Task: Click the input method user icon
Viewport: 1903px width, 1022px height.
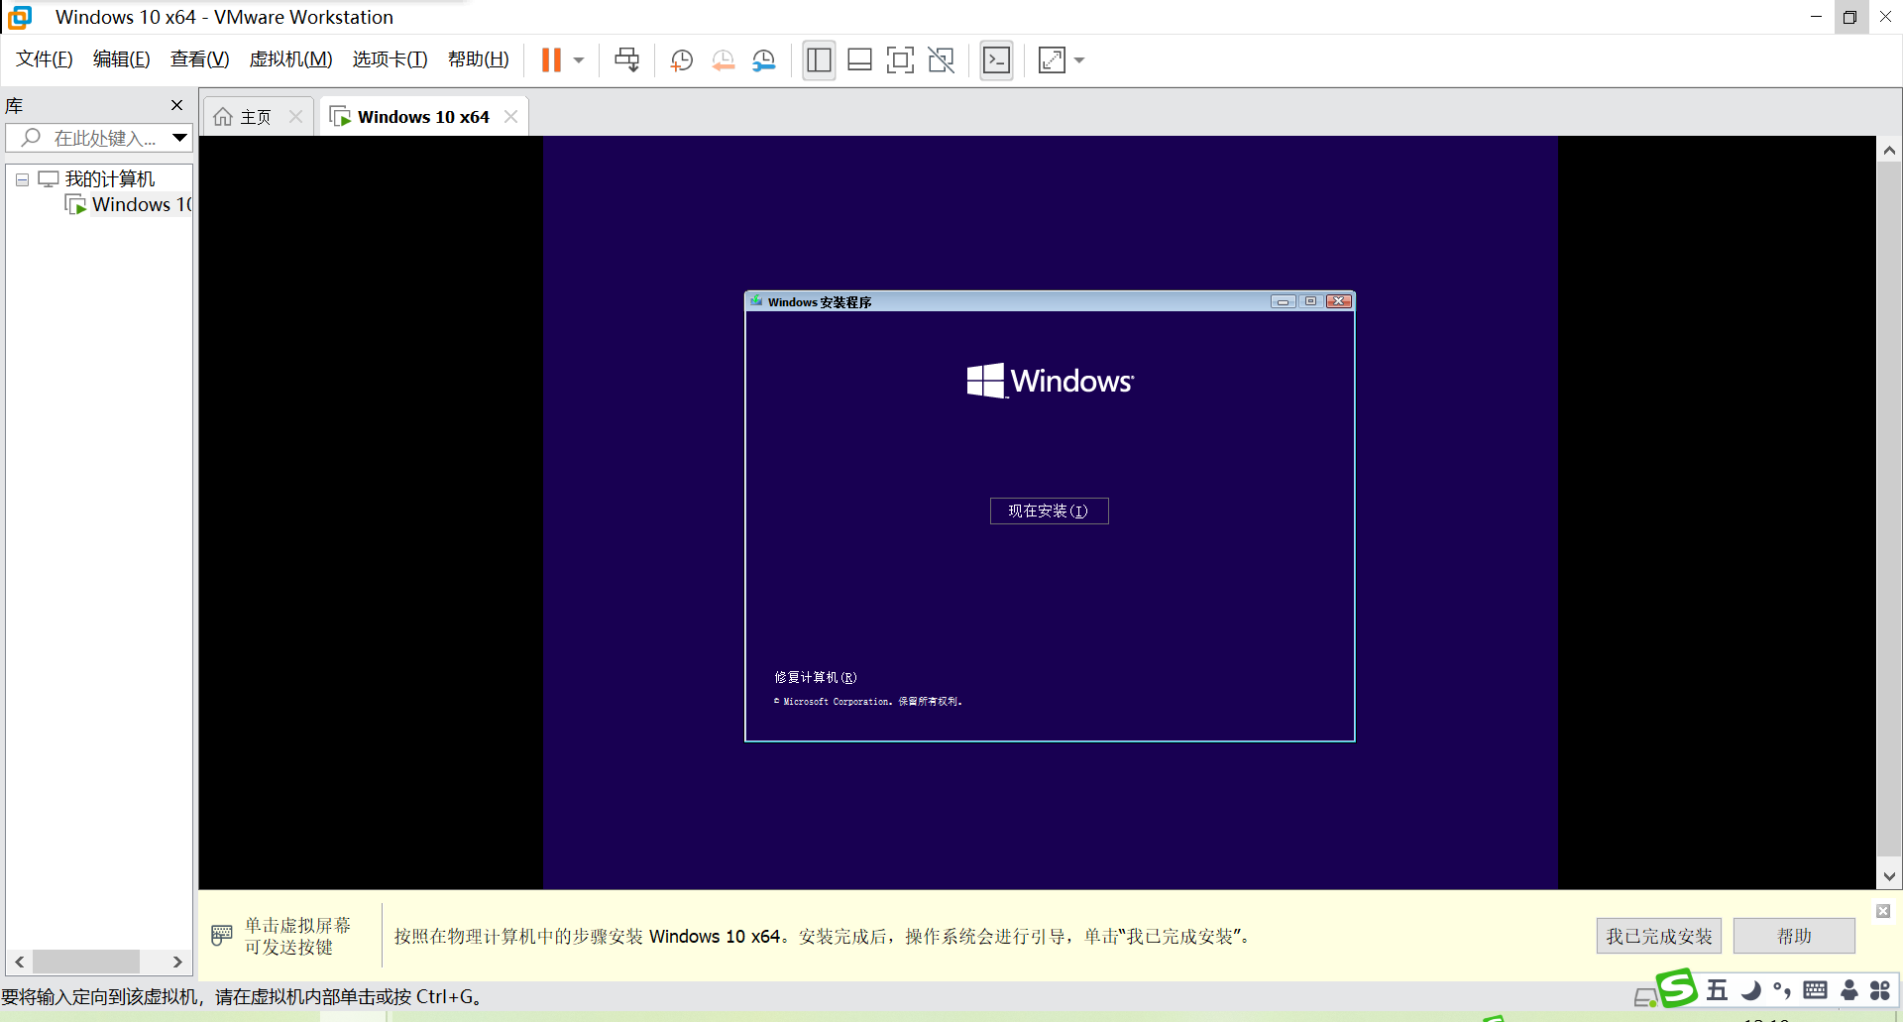Action: 1849,990
